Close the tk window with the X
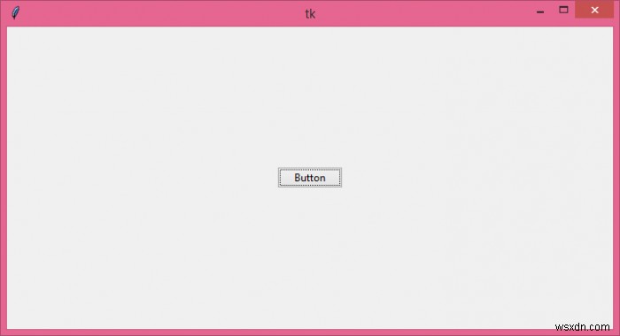620x336 pixels. (594, 10)
